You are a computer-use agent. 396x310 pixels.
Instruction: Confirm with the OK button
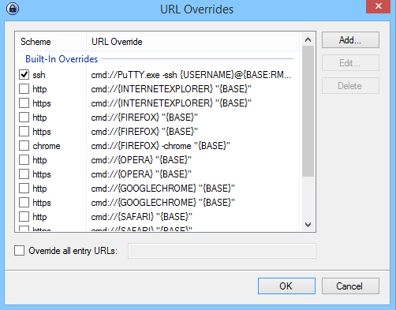point(286,286)
